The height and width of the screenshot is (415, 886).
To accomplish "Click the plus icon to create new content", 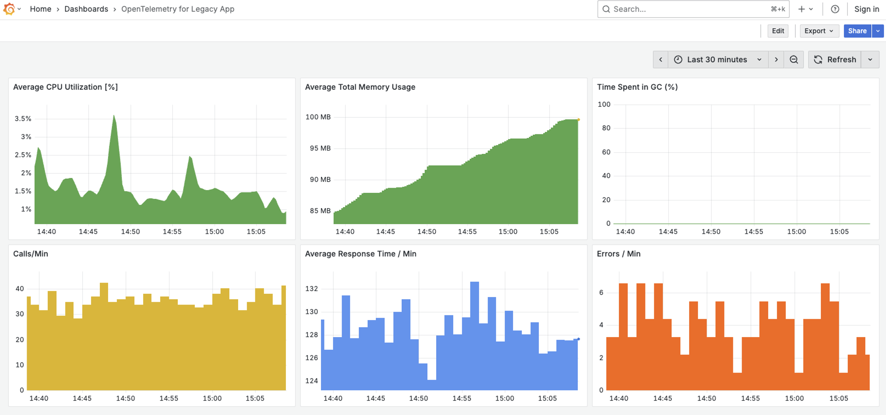I will pos(802,9).
